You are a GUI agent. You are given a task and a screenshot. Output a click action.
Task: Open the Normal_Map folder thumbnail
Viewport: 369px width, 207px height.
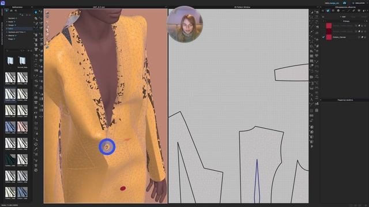click(22, 62)
